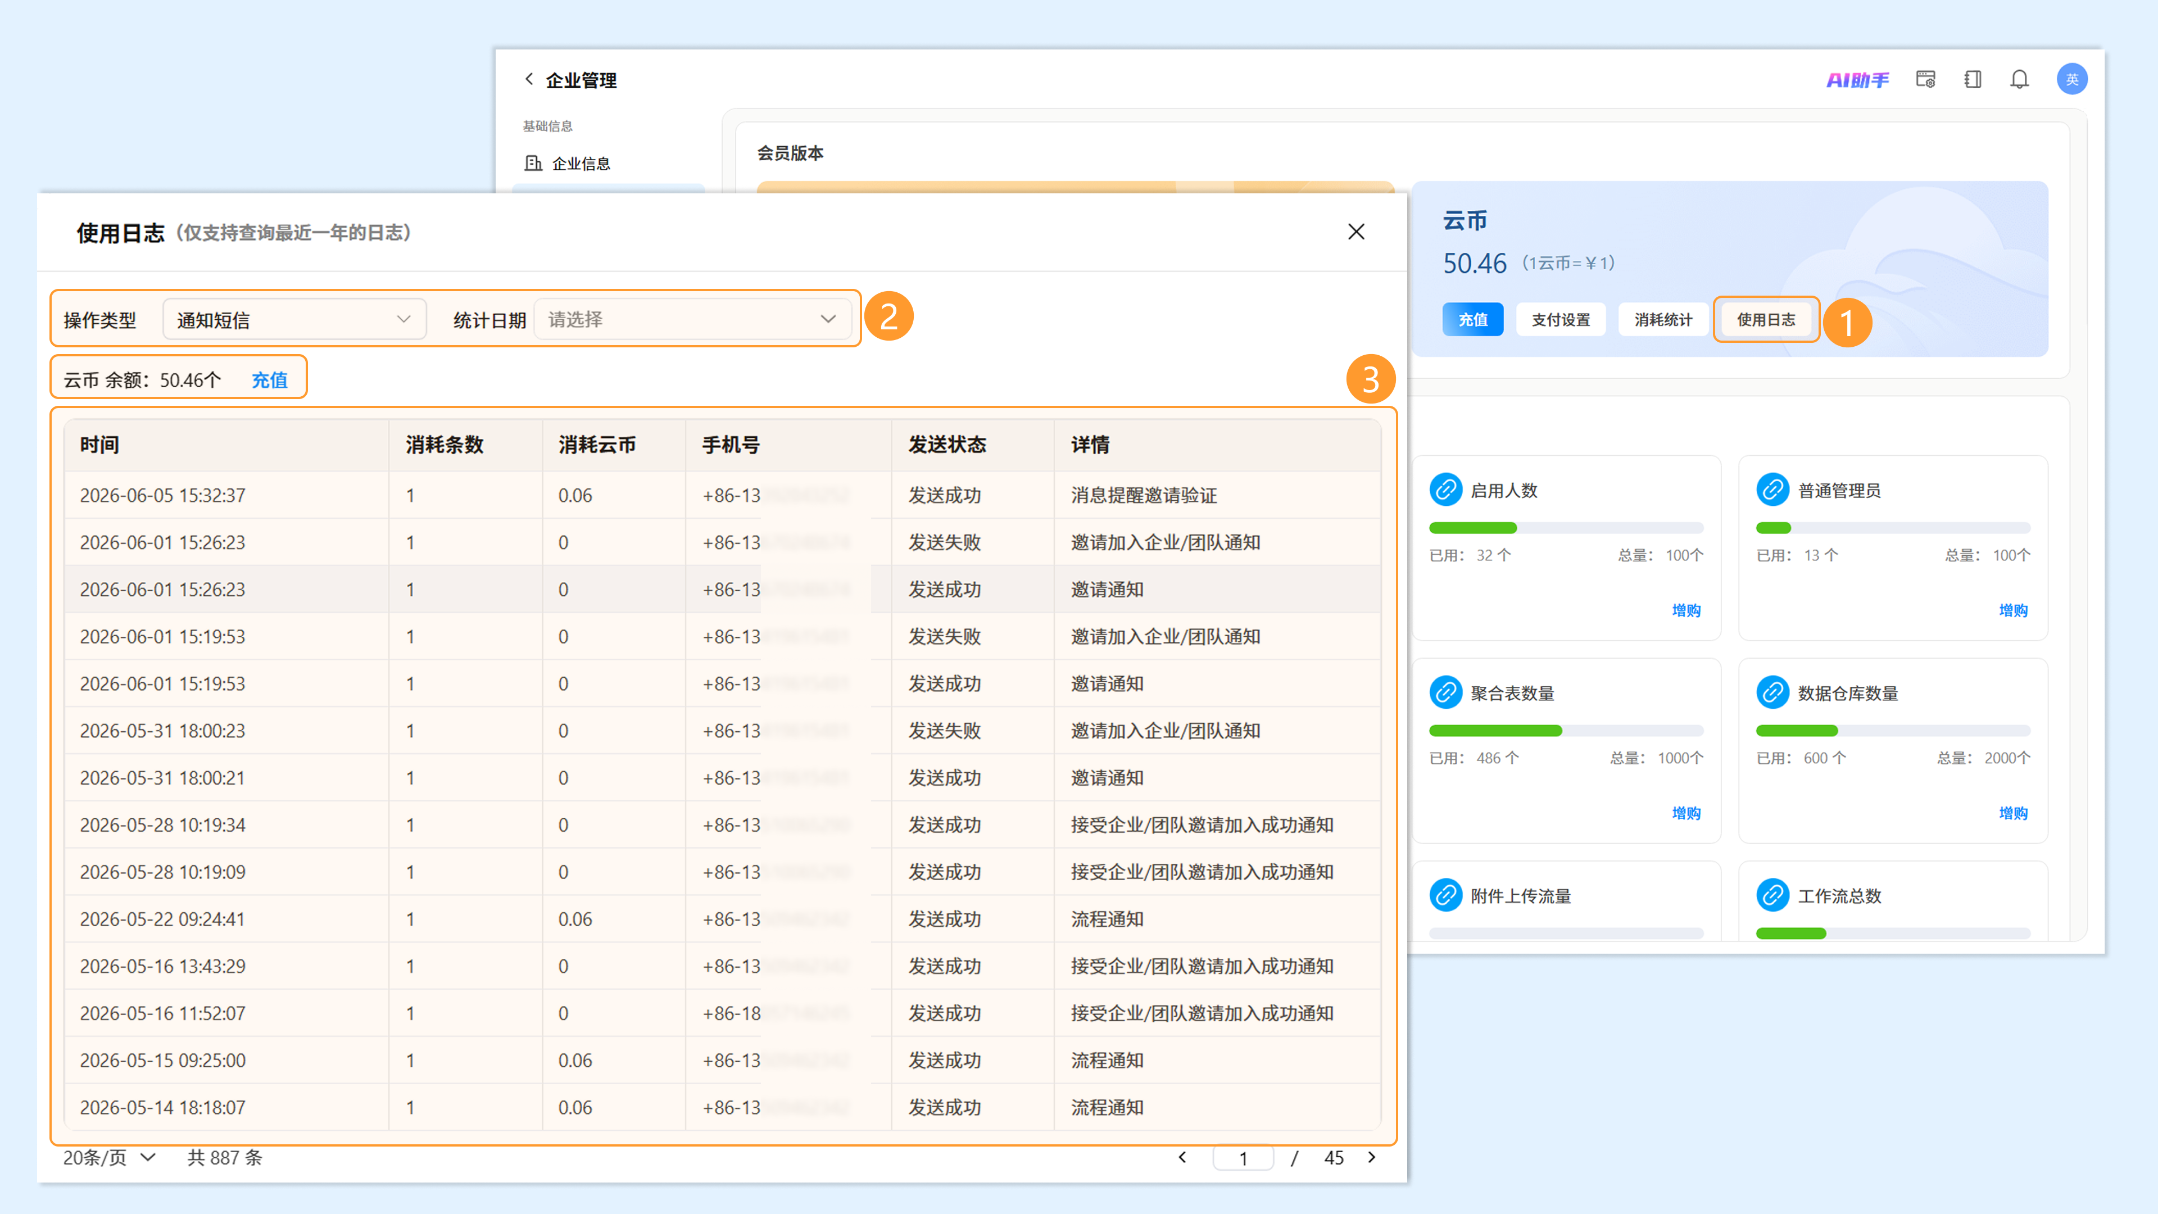Close the 使用日志 dialog
Screen dimensions: 2158x1214
1356,232
